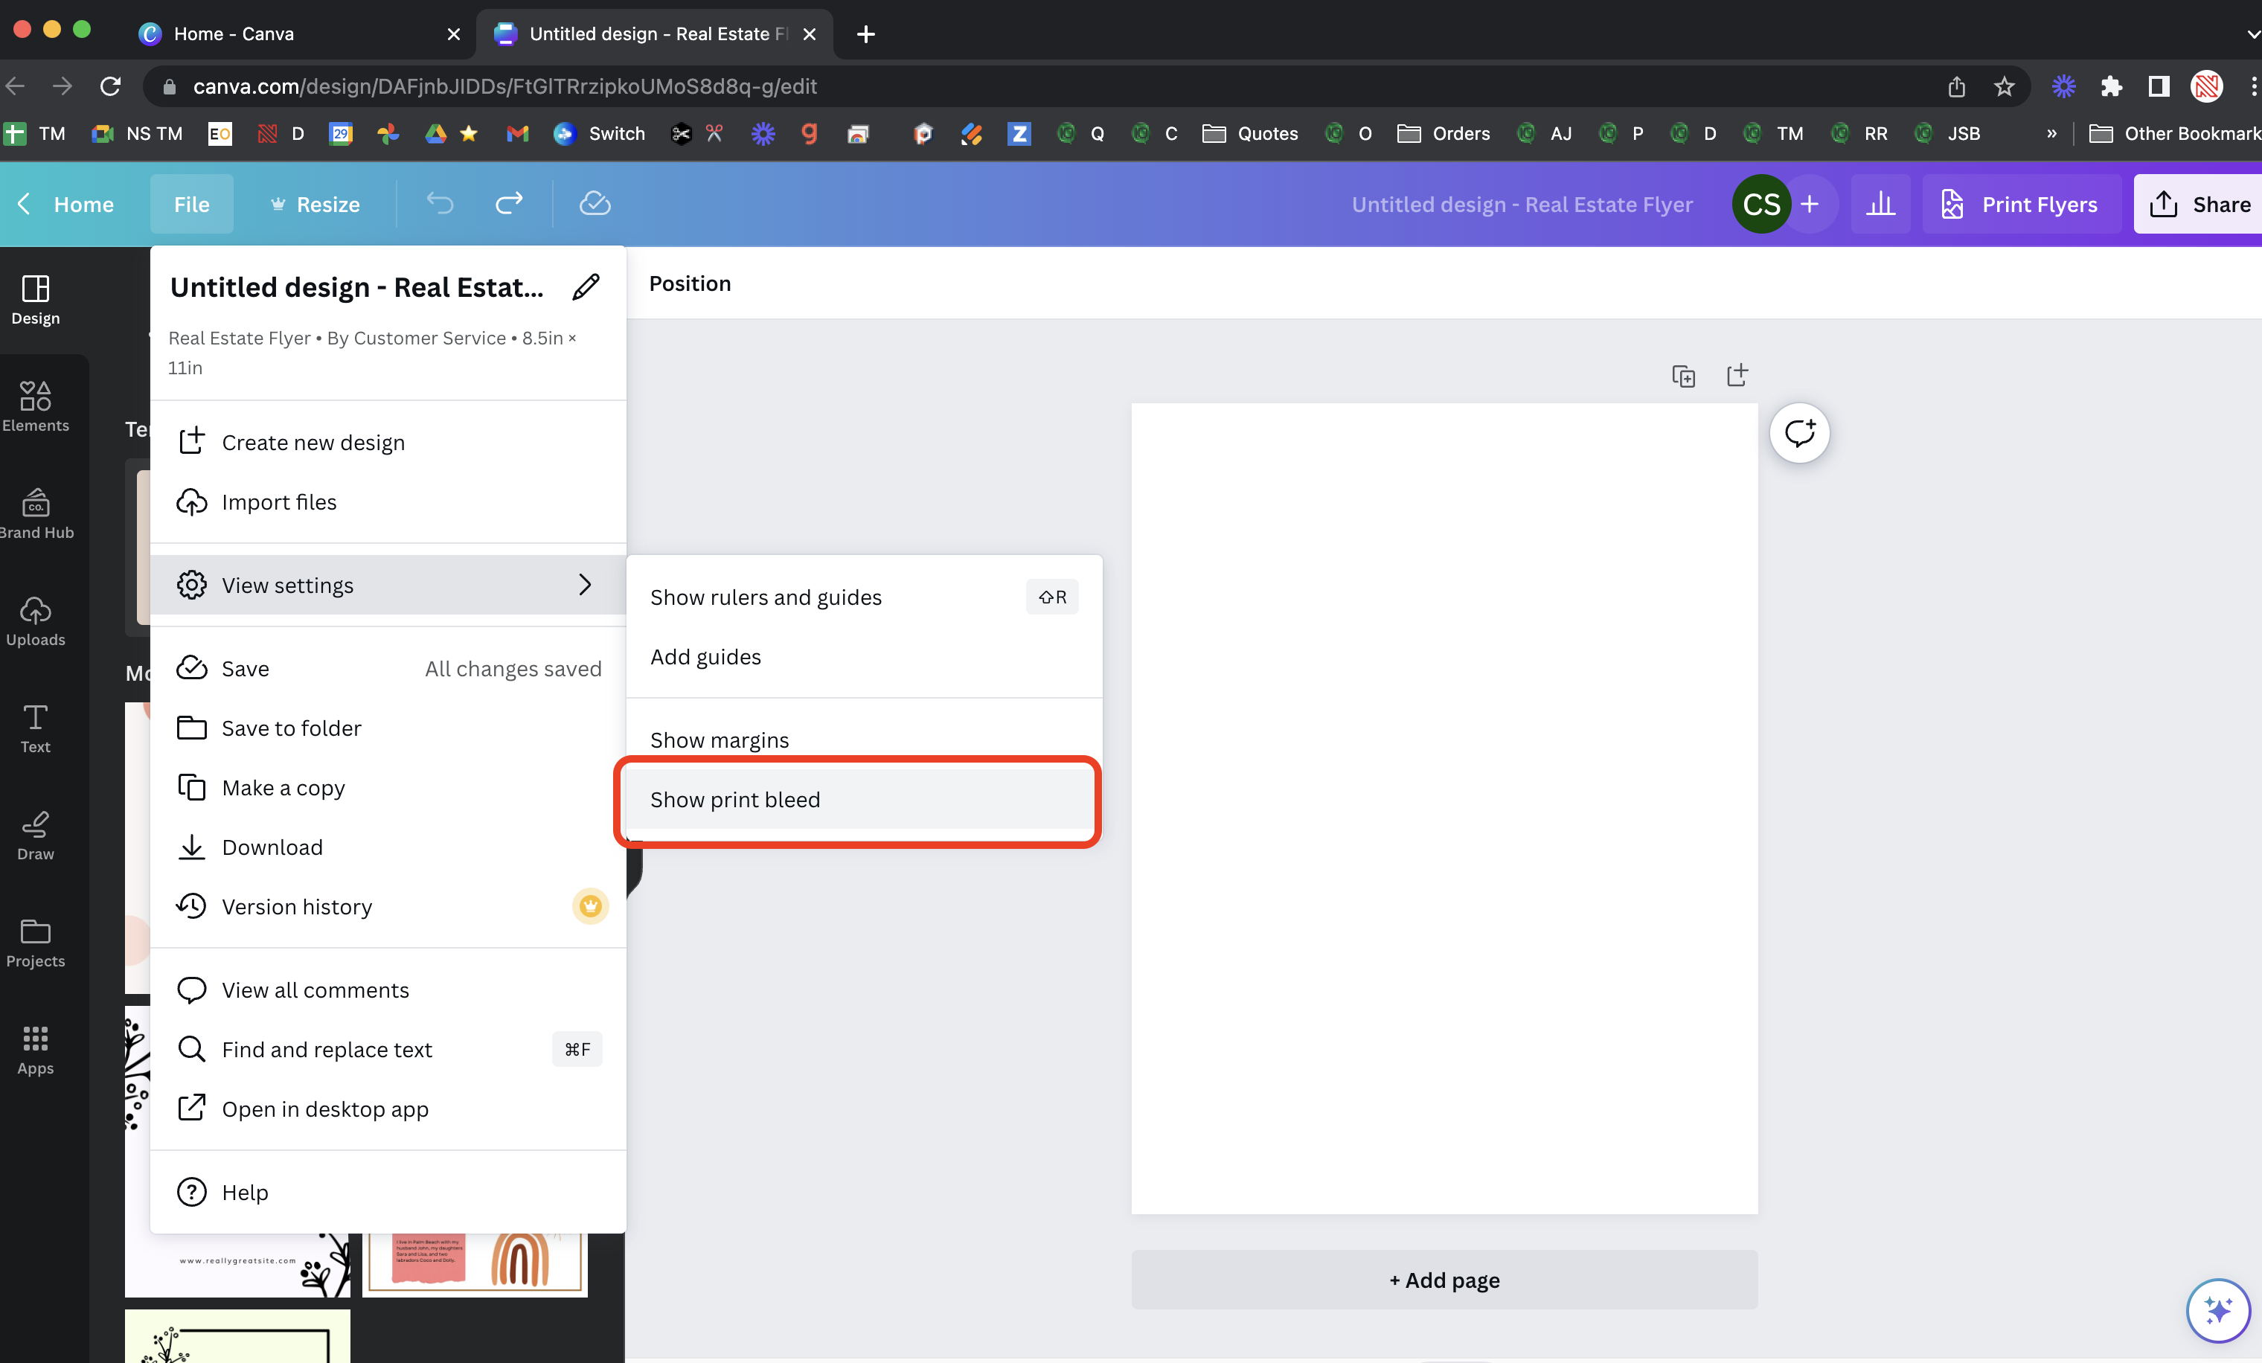Open the browser tab list chevron
Image resolution: width=2262 pixels, height=1363 pixels.
pyautogui.click(x=2253, y=34)
